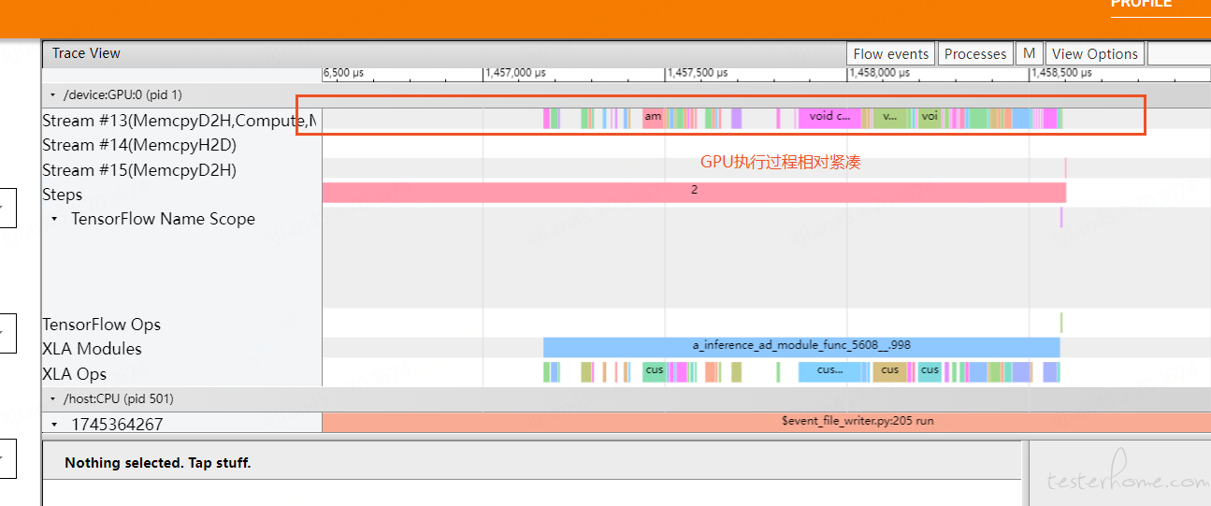Select the 'voi' kernel slice in Stream #13

point(930,118)
